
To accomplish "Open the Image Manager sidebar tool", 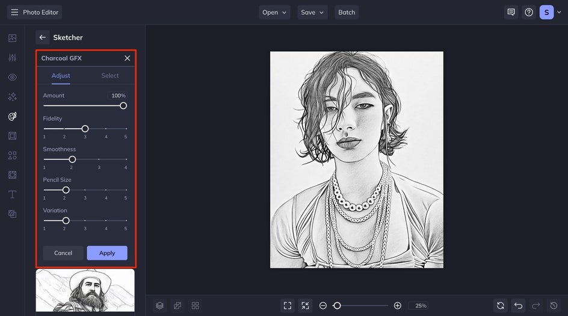I will coord(12,38).
